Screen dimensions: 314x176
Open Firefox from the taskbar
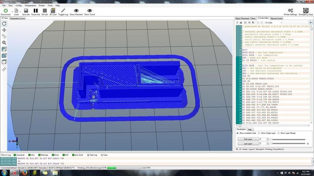25,173
